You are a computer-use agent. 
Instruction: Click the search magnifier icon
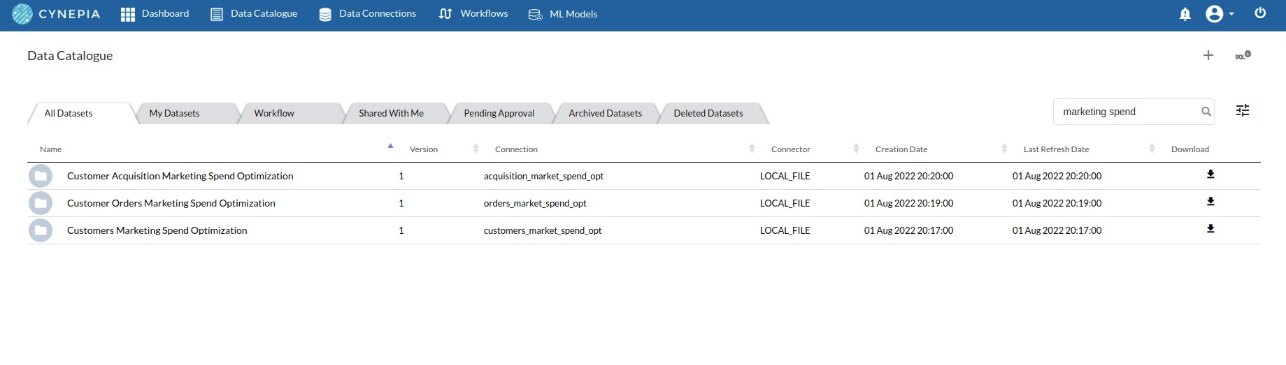point(1206,112)
